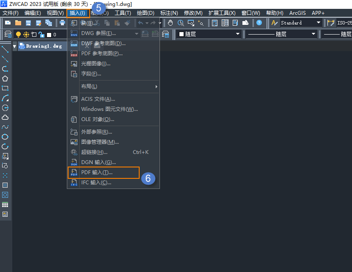Choose ACIS 文件(A) menu entry
Screen dimensions: 352x272
click(114, 99)
